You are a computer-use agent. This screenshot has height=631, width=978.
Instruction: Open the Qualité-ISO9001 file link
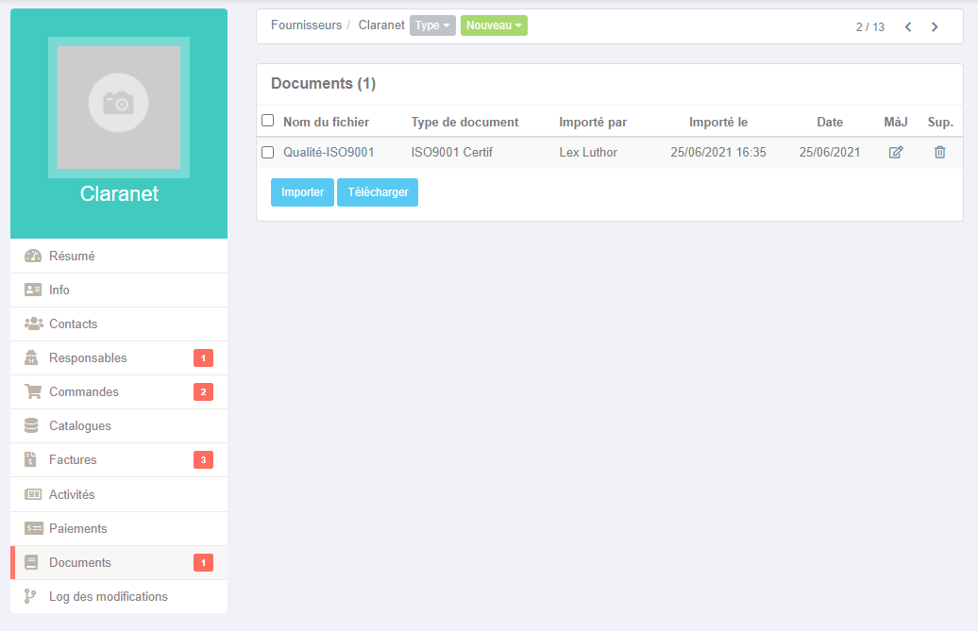329,152
